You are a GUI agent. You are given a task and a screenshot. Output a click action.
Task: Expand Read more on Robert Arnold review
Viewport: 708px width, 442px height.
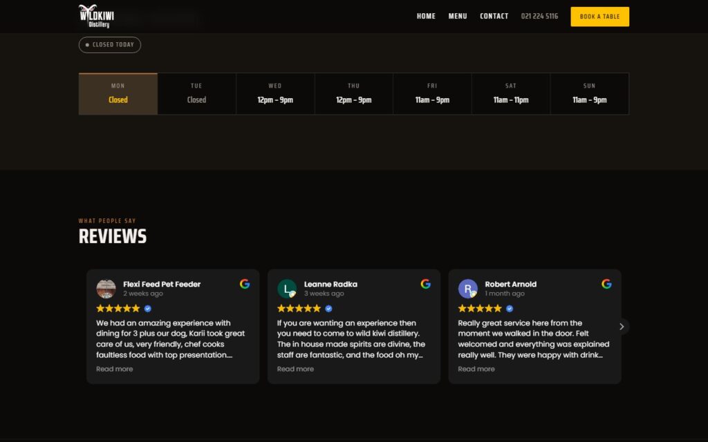[x=476, y=369]
